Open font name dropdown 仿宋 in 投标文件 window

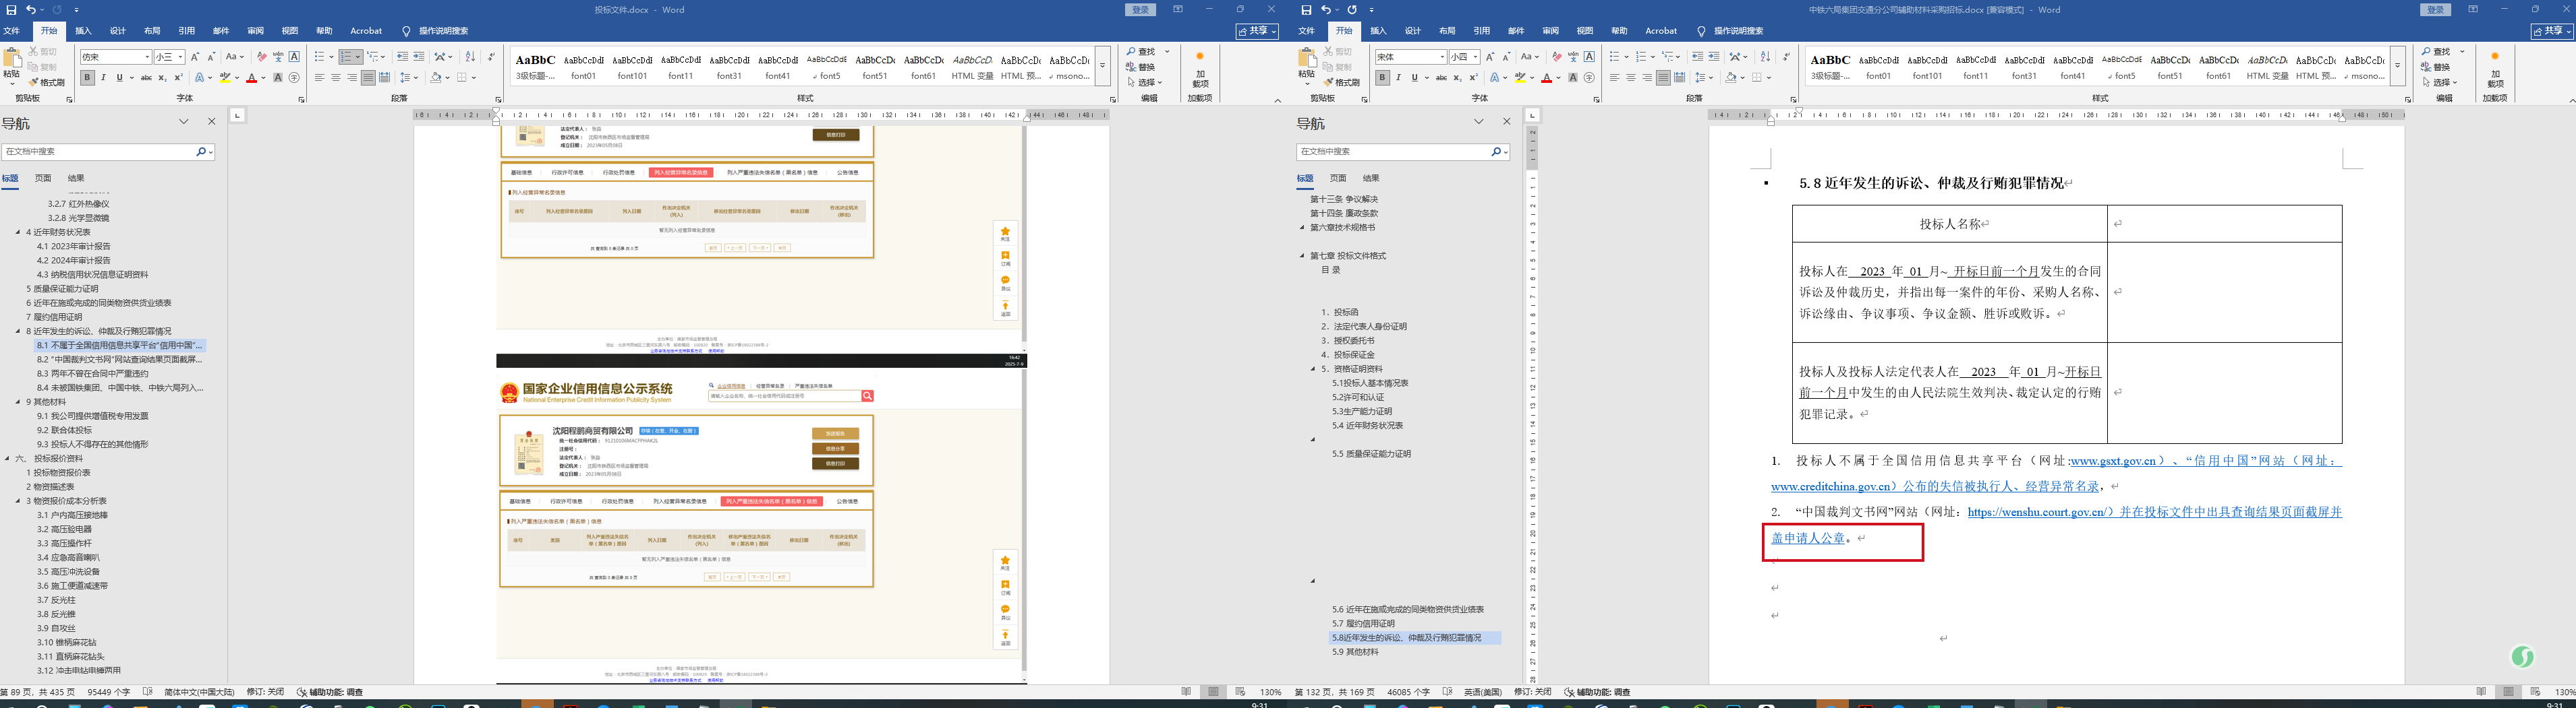147,57
